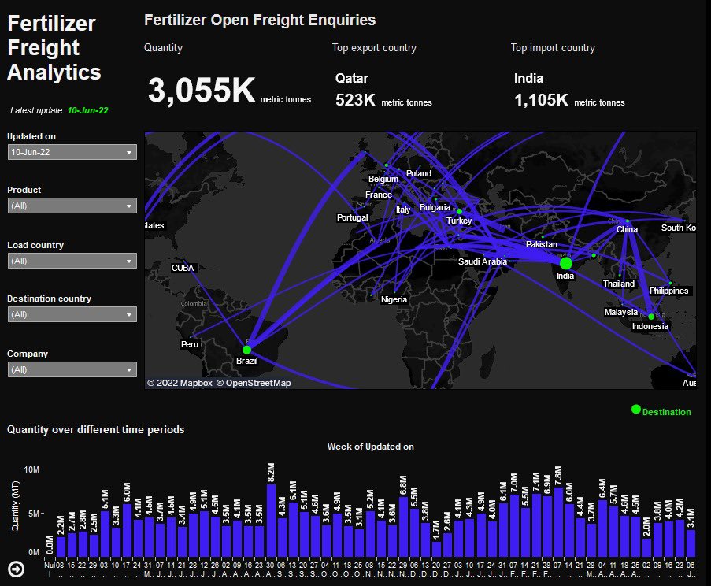Viewport: 711px width, 586px height.
Task: Select the China map label
Action: pos(627,229)
